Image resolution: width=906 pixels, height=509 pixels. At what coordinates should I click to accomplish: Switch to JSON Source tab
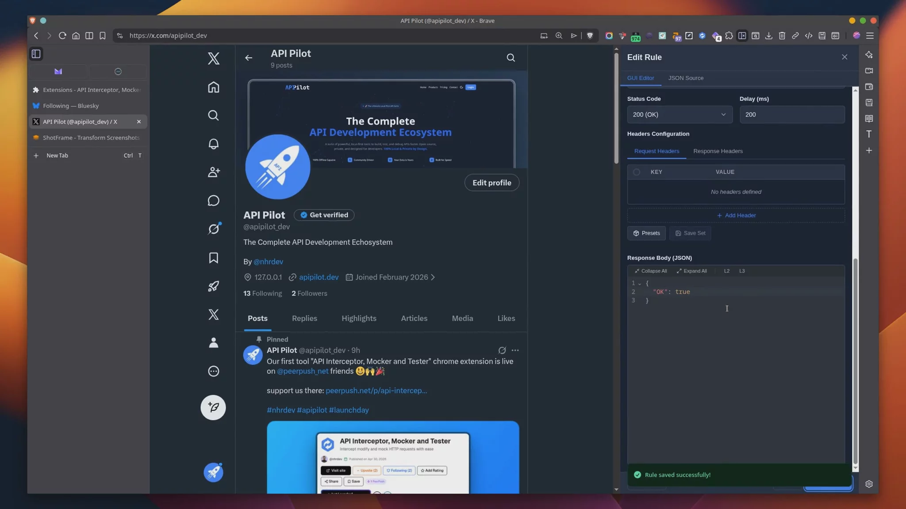(686, 78)
